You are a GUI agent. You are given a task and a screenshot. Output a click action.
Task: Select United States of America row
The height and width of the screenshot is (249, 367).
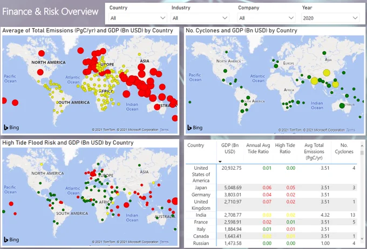tap(271, 174)
